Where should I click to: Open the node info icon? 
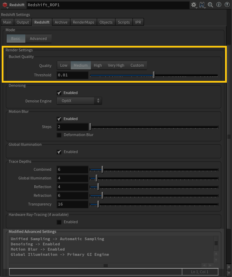pos(218,5)
